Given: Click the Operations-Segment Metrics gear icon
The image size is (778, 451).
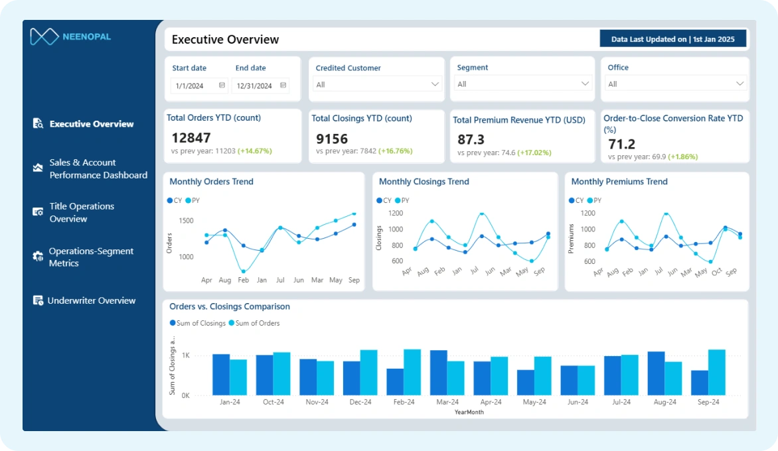Looking at the screenshot, I should (38, 256).
